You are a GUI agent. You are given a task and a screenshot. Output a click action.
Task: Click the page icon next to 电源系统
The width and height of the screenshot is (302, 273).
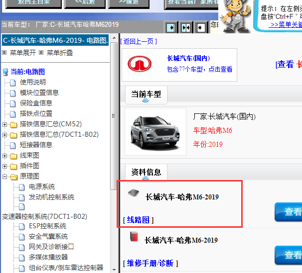click(22, 187)
